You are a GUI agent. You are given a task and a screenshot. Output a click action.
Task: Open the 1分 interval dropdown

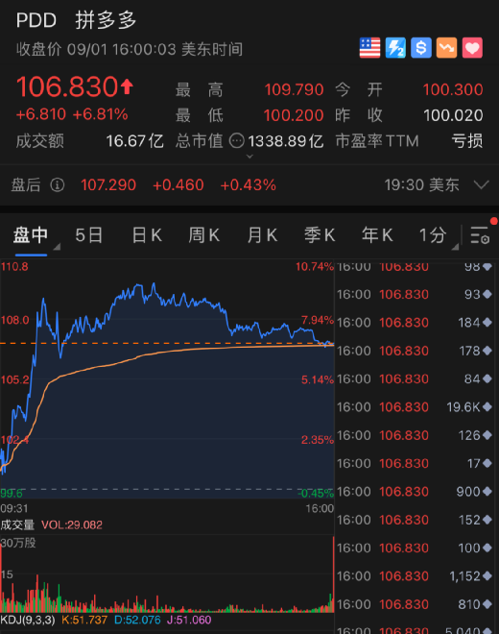pos(438,235)
